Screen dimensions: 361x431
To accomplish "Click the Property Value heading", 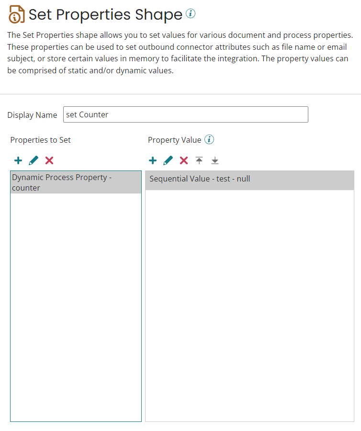I will click(x=174, y=140).
